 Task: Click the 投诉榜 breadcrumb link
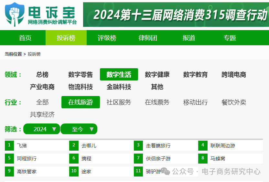(x=34, y=54)
